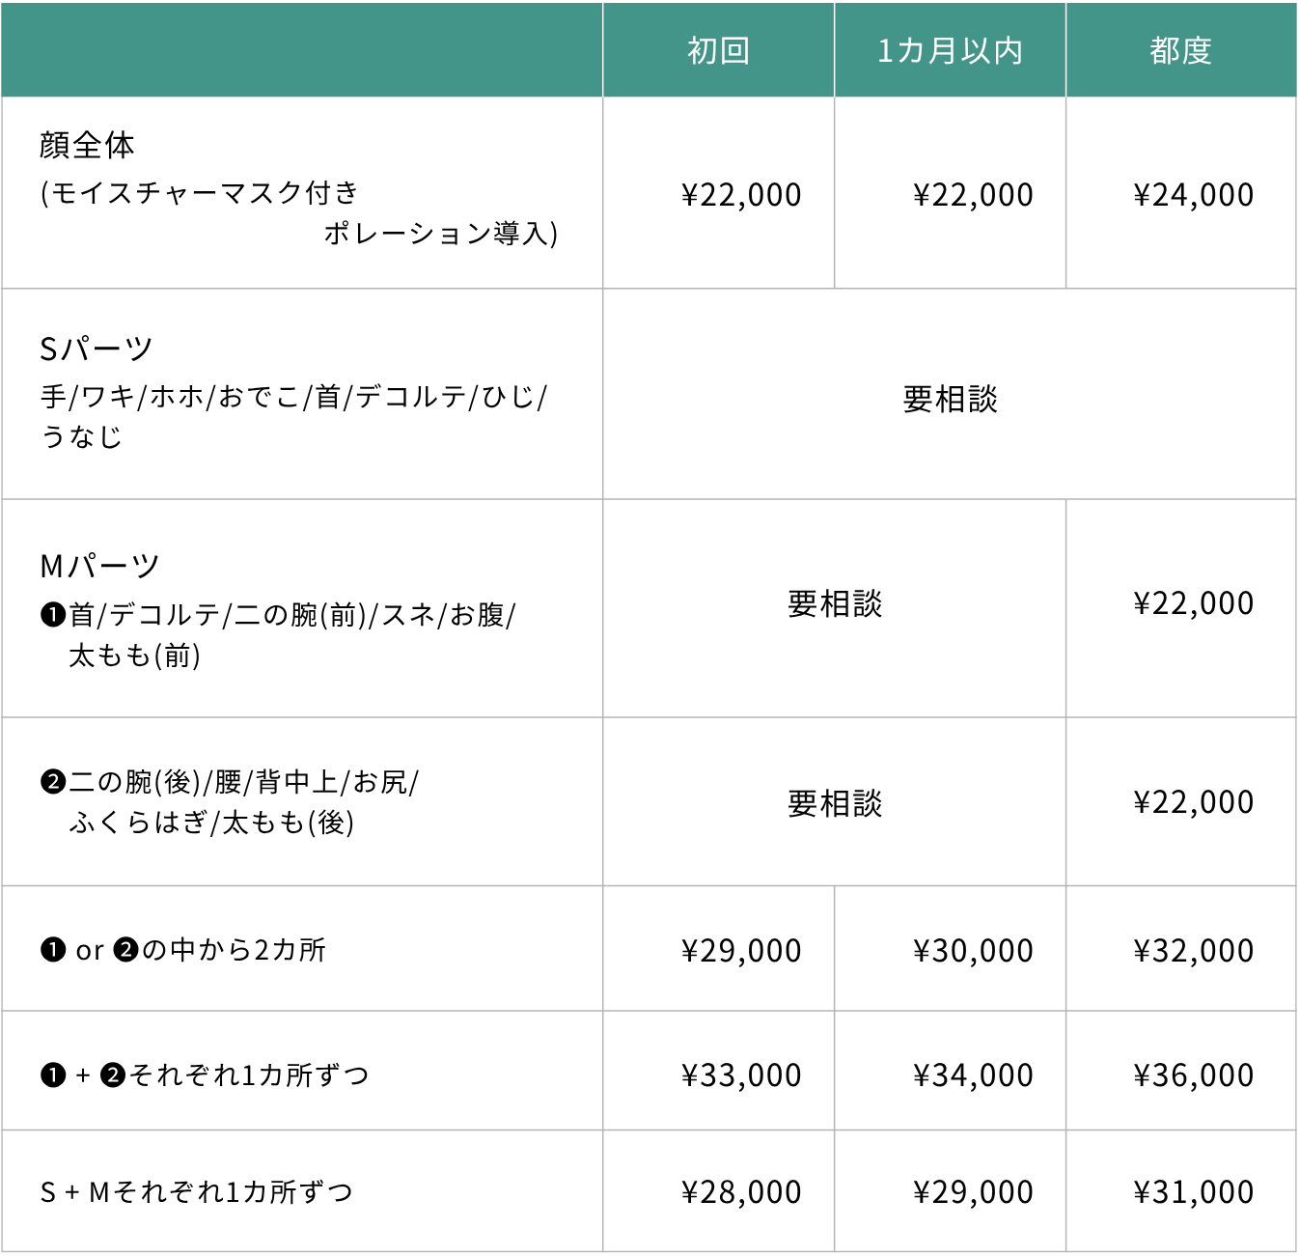Screen dimensions: 1300x1256
Task: Click the ¥32,000 price cell
Action: click(1194, 951)
